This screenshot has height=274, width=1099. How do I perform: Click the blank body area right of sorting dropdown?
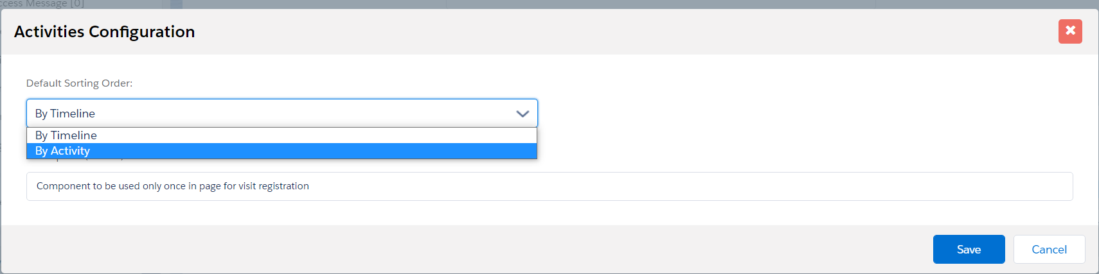pos(771,114)
